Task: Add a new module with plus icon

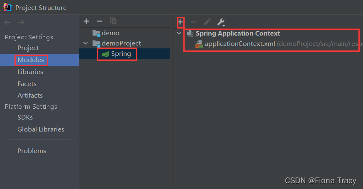Action: tap(86, 21)
